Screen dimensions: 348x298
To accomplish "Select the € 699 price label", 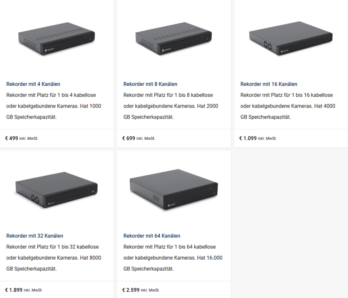I will point(129,138).
